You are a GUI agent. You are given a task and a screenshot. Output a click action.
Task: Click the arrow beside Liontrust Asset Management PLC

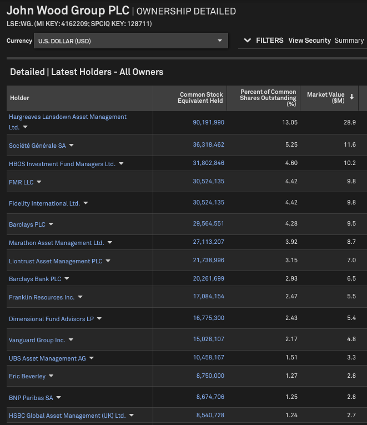click(x=108, y=261)
